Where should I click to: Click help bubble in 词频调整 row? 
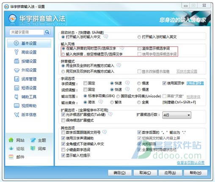click(x=127, y=89)
